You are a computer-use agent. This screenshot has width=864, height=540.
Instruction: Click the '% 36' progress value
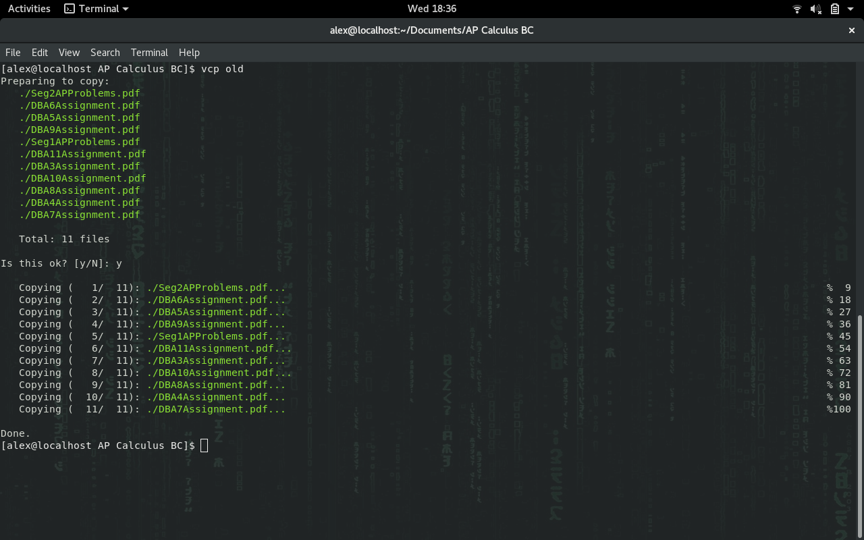coord(839,324)
